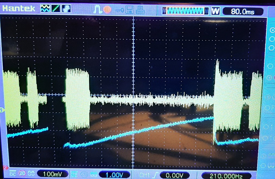Screen dimensions: 275x179
Task: Click the 210.000Hz frequency readout
Action: coord(225,176)
